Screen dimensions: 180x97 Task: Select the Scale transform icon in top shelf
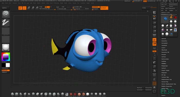[33, 8]
